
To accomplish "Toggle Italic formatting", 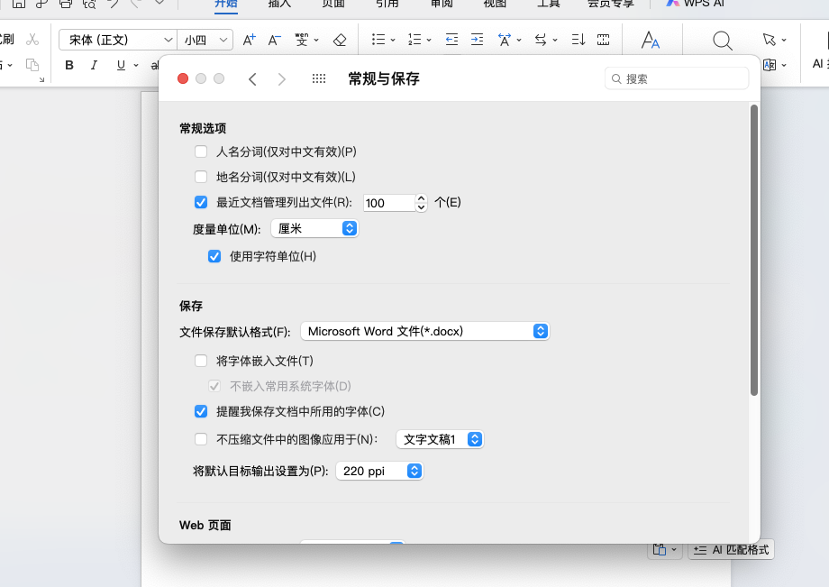I will coord(94,65).
